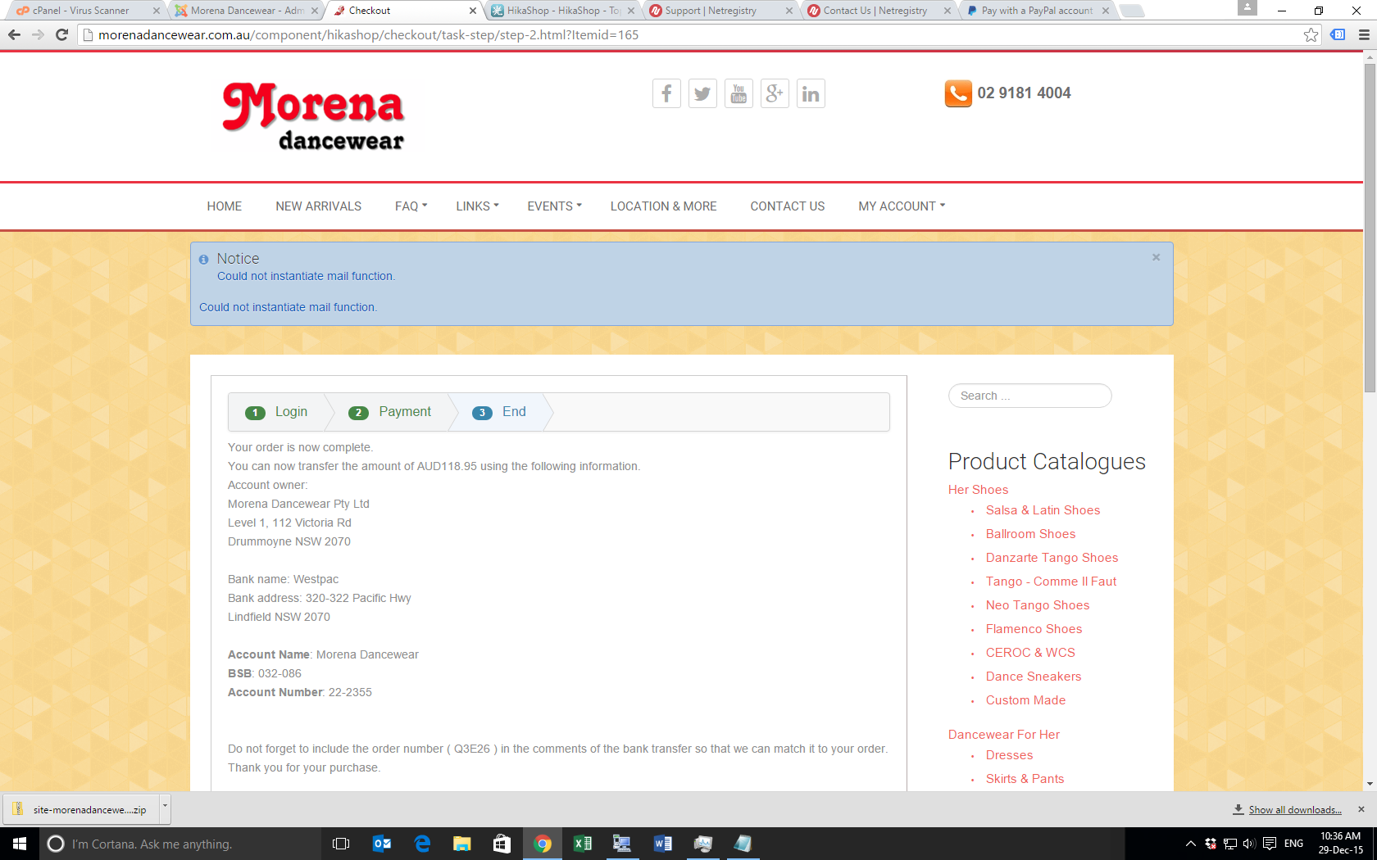Open Word from the taskbar

[663, 844]
